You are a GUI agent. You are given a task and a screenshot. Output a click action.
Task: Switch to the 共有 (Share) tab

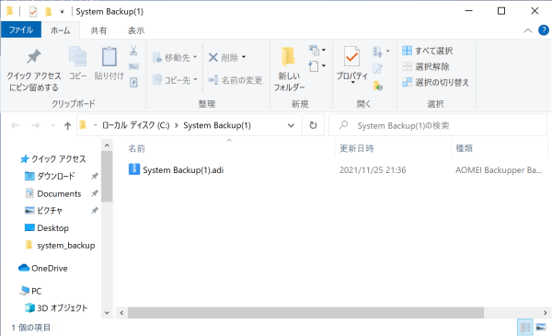98,30
